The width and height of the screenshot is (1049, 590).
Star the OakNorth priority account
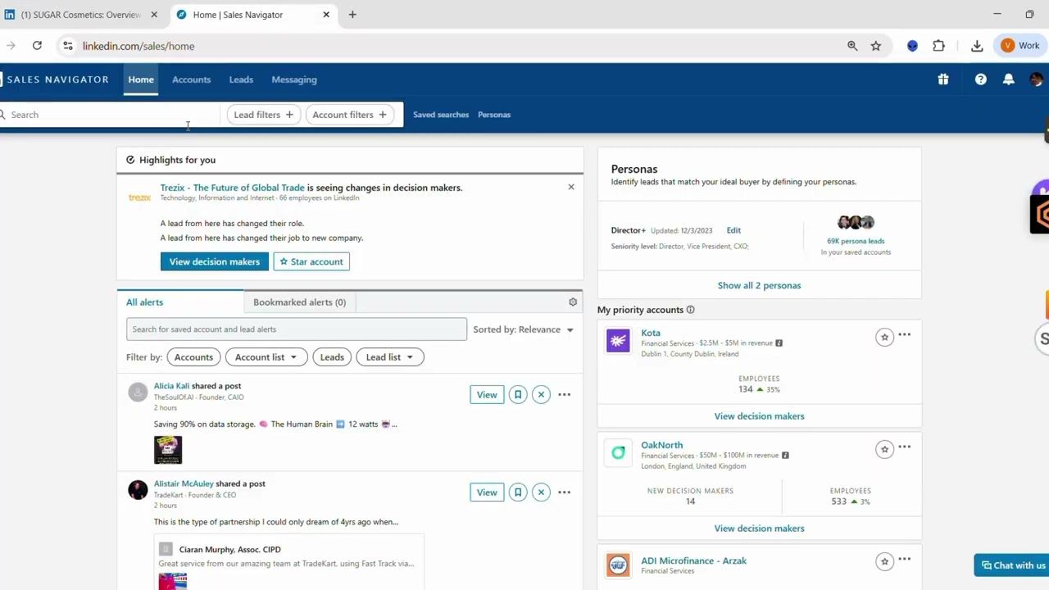(x=884, y=449)
